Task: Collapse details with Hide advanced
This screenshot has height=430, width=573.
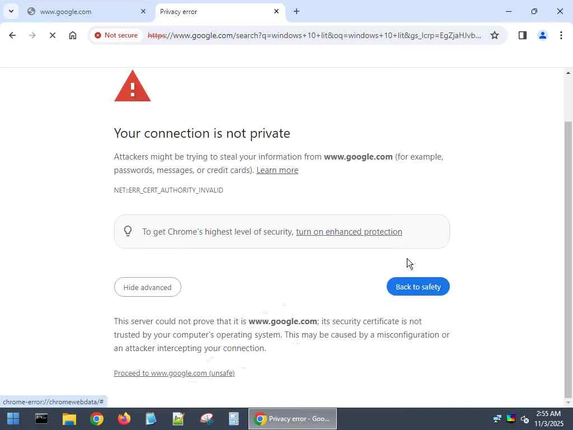Action: pos(147,287)
